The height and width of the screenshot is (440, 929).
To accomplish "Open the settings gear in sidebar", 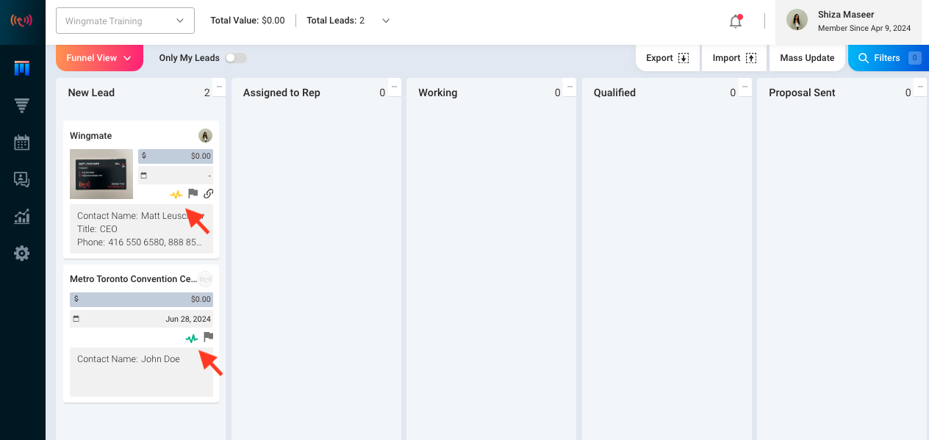I will (x=22, y=253).
